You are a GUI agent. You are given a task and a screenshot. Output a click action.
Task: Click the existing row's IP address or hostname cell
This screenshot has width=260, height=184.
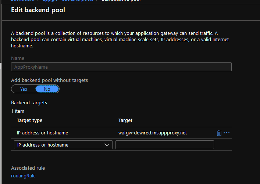click(42, 133)
